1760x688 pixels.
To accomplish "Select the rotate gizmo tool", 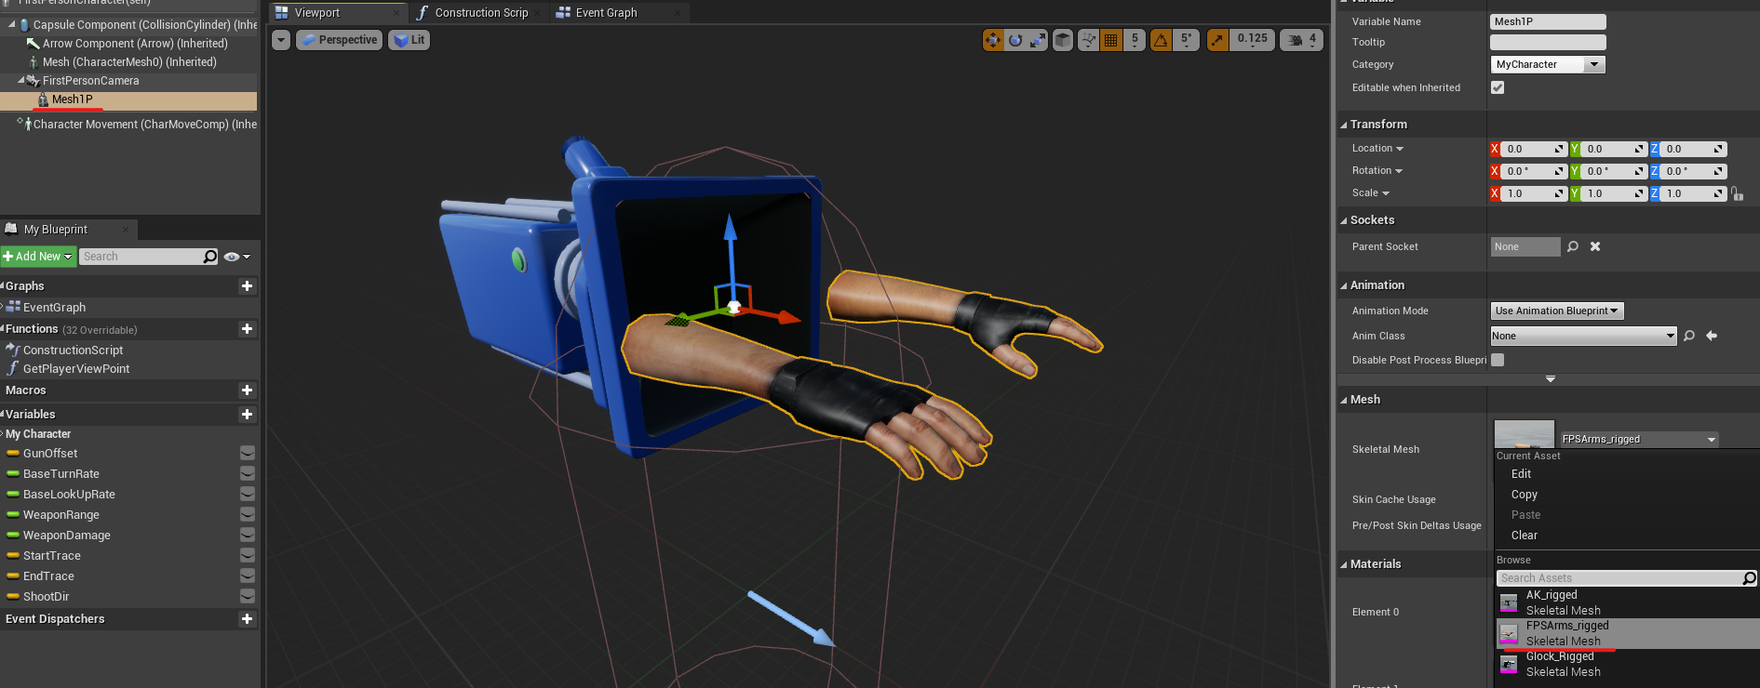I will 1015,40.
